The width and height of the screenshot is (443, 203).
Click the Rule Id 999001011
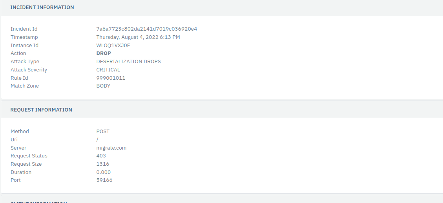pos(111,78)
